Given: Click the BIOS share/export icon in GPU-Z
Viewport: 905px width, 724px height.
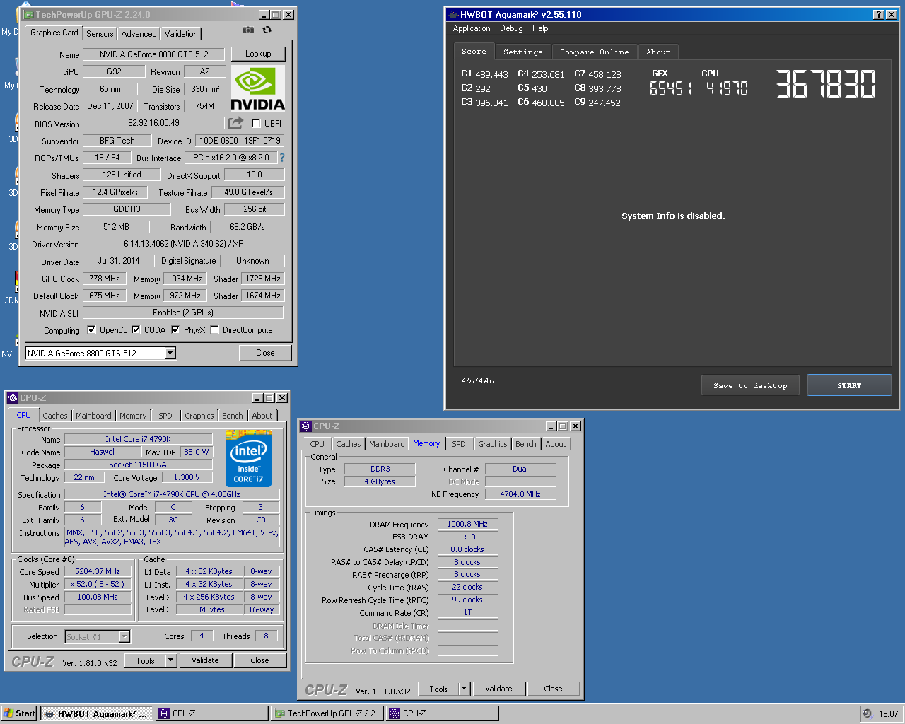Looking at the screenshot, I should [x=235, y=123].
